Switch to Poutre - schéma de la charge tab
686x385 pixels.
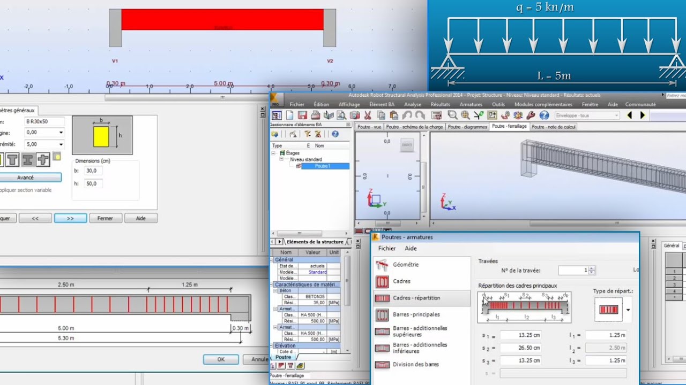point(414,127)
